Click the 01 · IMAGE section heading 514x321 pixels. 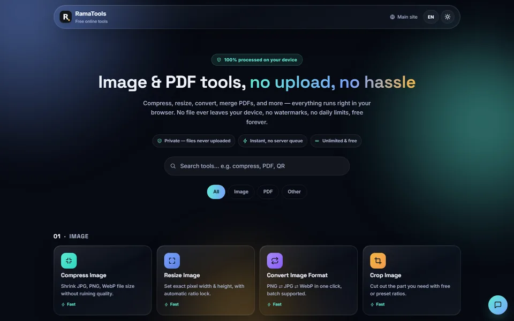click(x=71, y=236)
